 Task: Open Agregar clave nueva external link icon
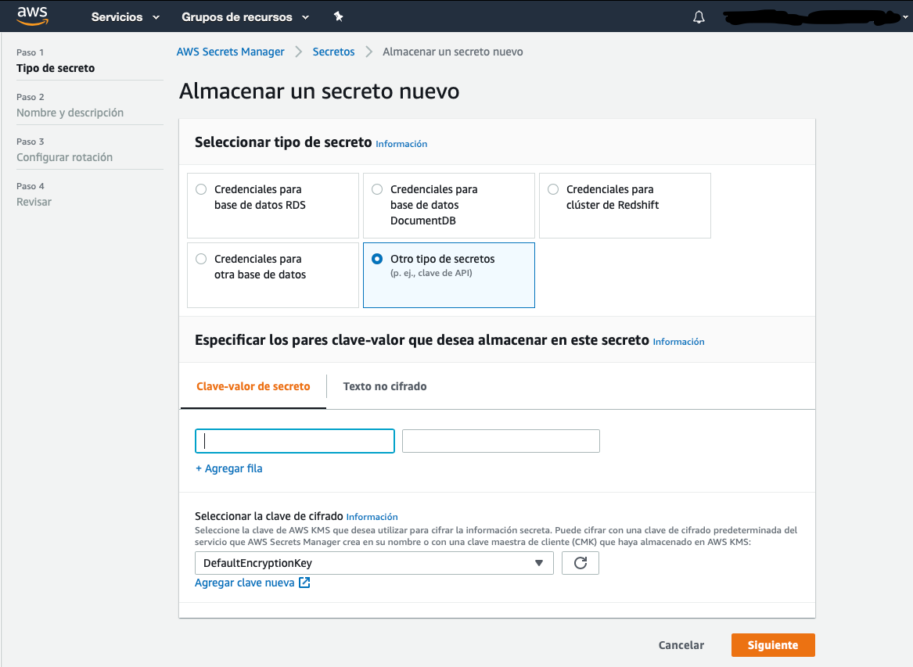pyautogui.click(x=304, y=583)
